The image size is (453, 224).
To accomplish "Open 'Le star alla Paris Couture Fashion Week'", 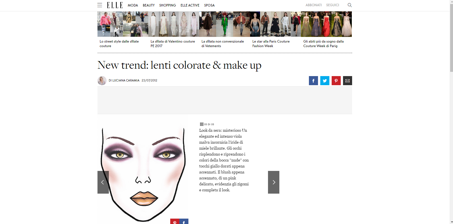I will (271, 43).
